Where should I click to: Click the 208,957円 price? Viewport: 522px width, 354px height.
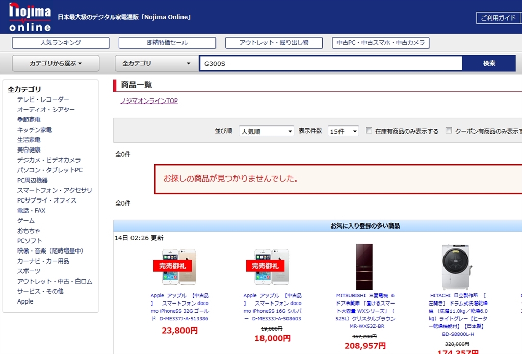tap(365, 346)
